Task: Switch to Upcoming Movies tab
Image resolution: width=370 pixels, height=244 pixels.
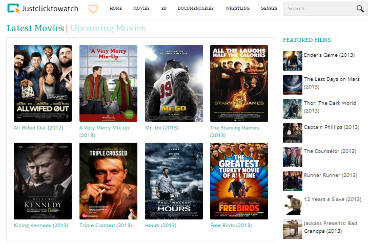Action: click(108, 28)
